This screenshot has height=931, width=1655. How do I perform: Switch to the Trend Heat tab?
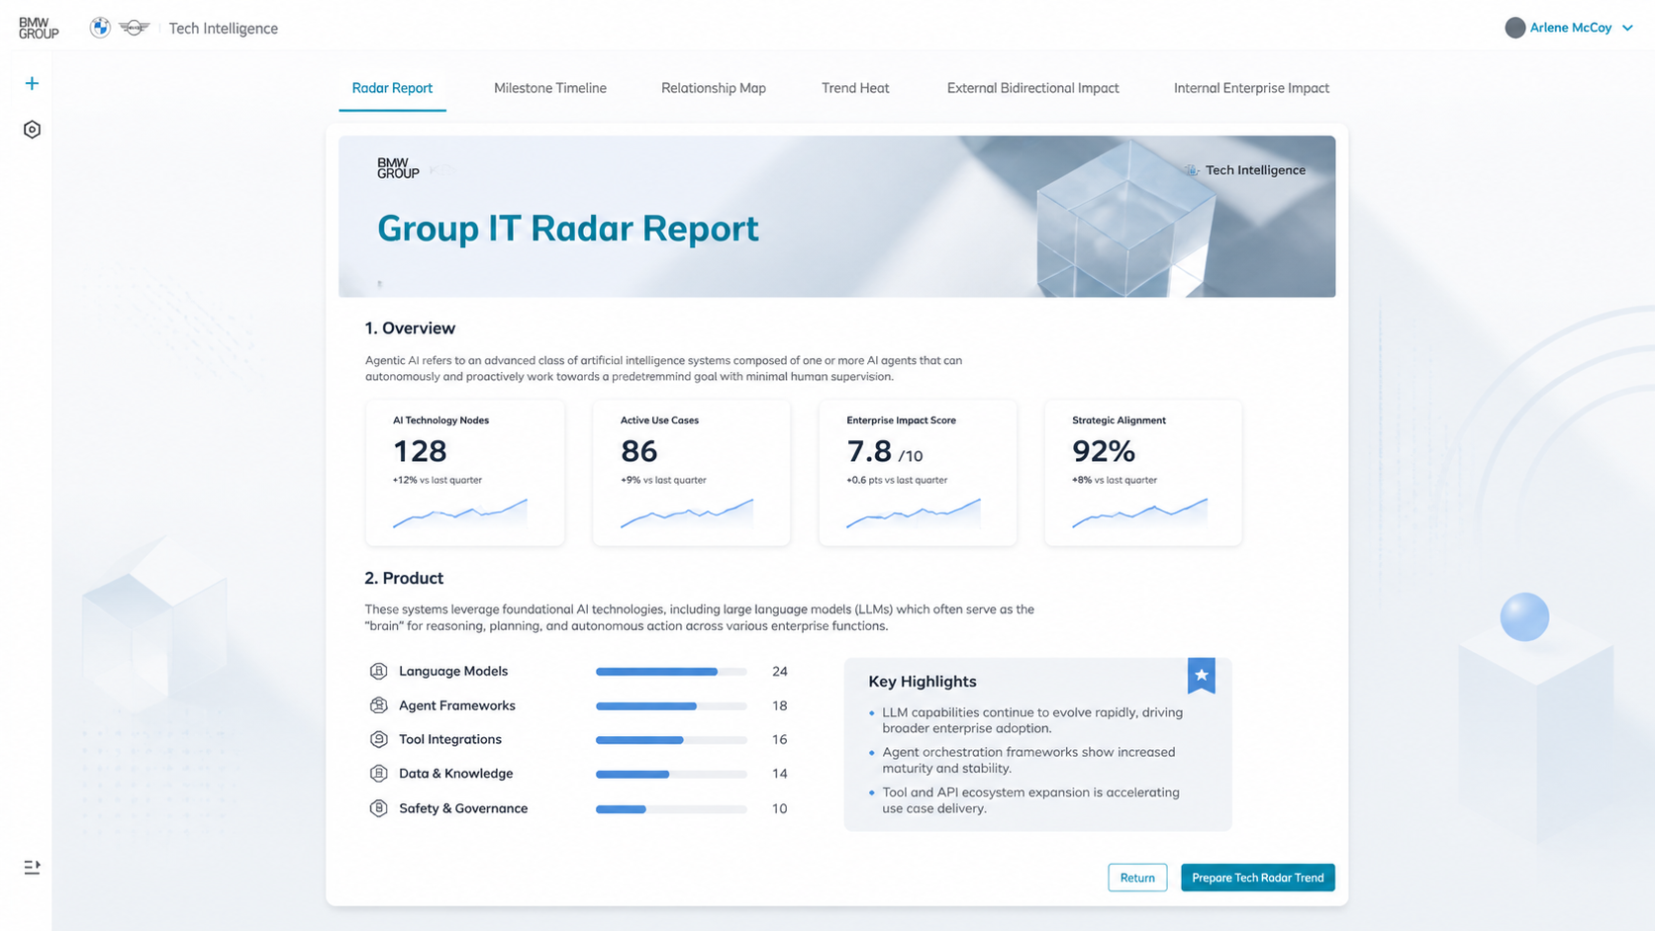[855, 88]
